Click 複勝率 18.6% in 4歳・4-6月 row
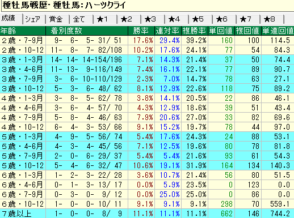Viewport: 294px width, 218px height. (x=195, y=108)
